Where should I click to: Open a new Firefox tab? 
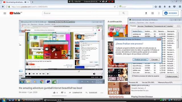tap(32, 2)
